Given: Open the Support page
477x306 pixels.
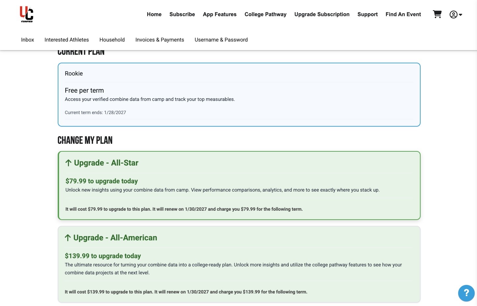Looking at the screenshot, I should 367,15.
